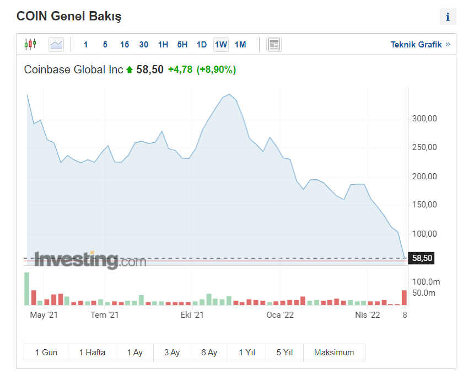Set the interval to 30 minutes
Viewport: 463px width, 379px height.
(x=144, y=45)
